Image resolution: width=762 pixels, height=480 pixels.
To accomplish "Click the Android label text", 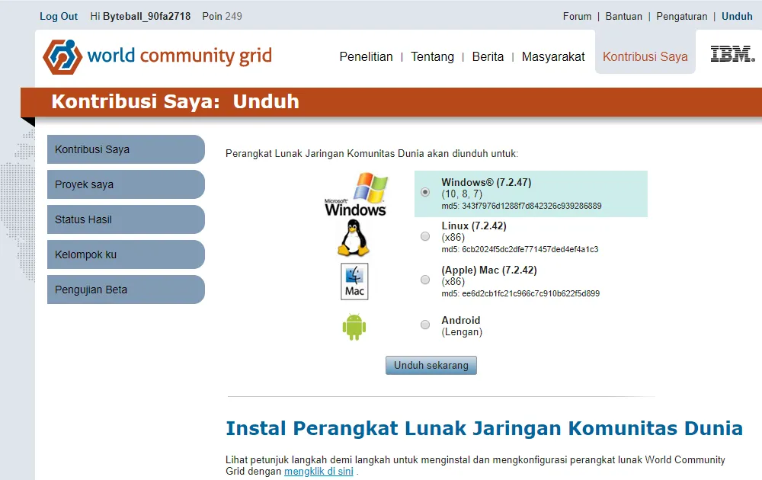I will [461, 320].
